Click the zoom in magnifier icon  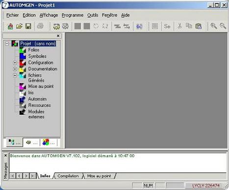(214, 26)
